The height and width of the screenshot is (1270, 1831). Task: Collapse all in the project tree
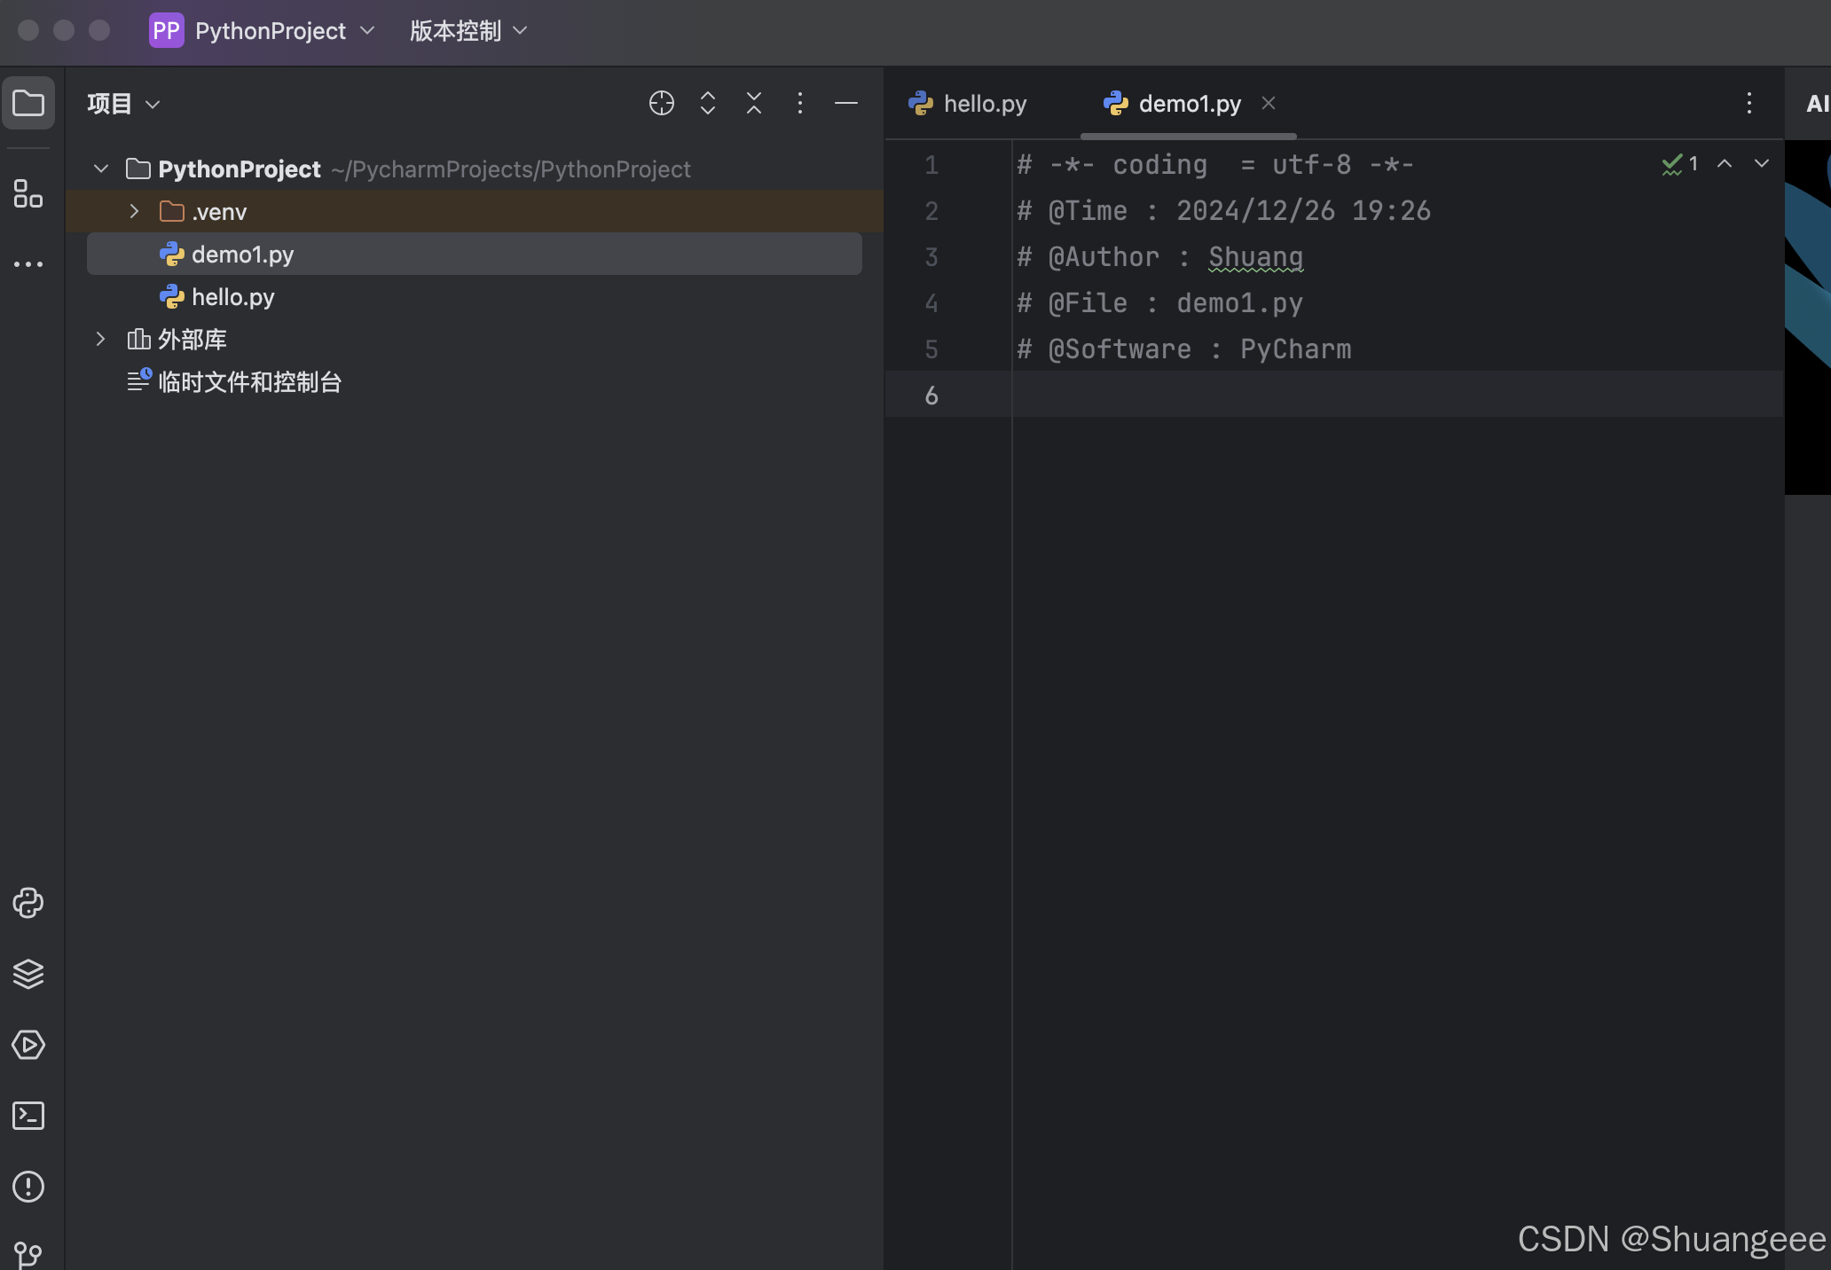[x=754, y=104]
